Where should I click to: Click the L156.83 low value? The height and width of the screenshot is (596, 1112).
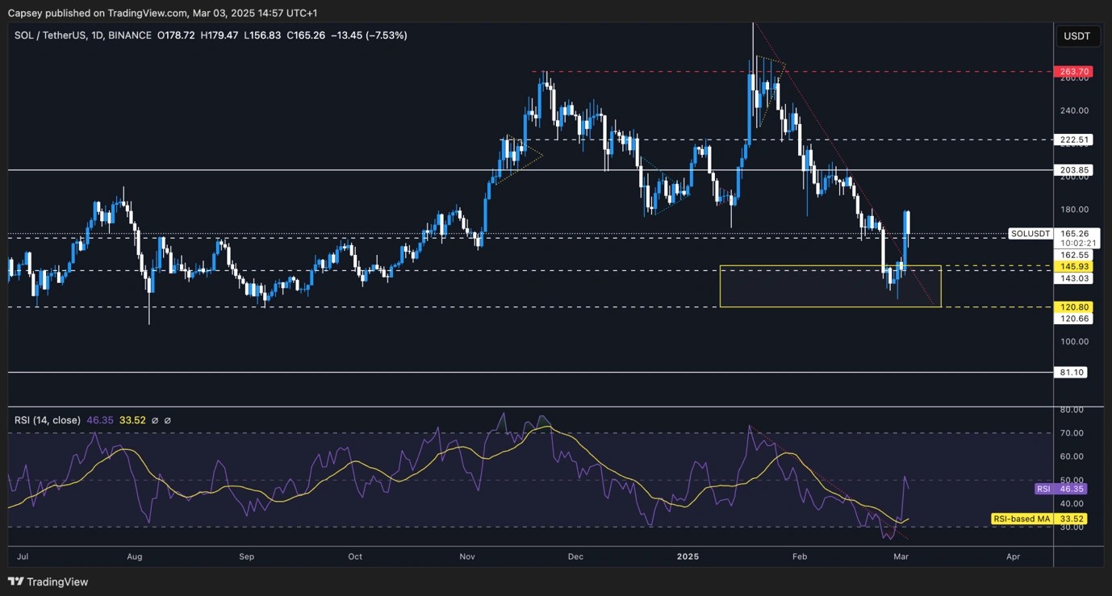tap(261, 35)
